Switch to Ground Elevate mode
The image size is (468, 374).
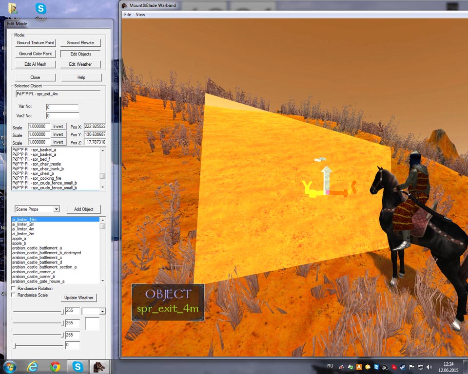coord(80,43)
